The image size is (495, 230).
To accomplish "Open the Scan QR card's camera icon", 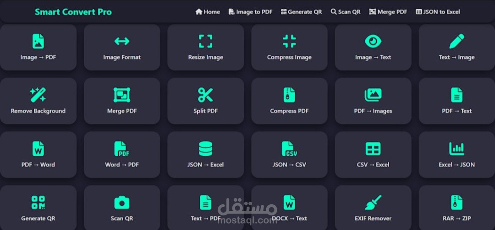I will pos(122,202).
